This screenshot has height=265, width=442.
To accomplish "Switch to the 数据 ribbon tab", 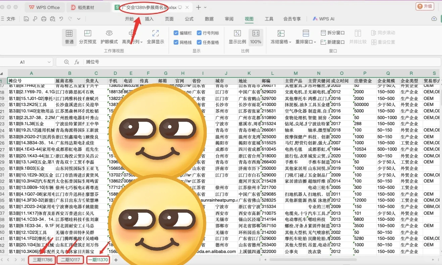I will pos(209,19).
